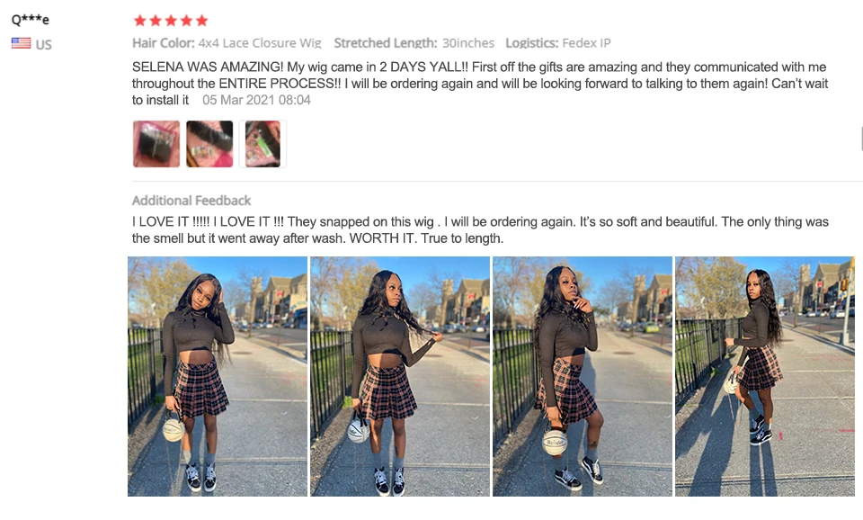
Task: Click the page scrollbar on the right edge
Action: pos(861,138)
